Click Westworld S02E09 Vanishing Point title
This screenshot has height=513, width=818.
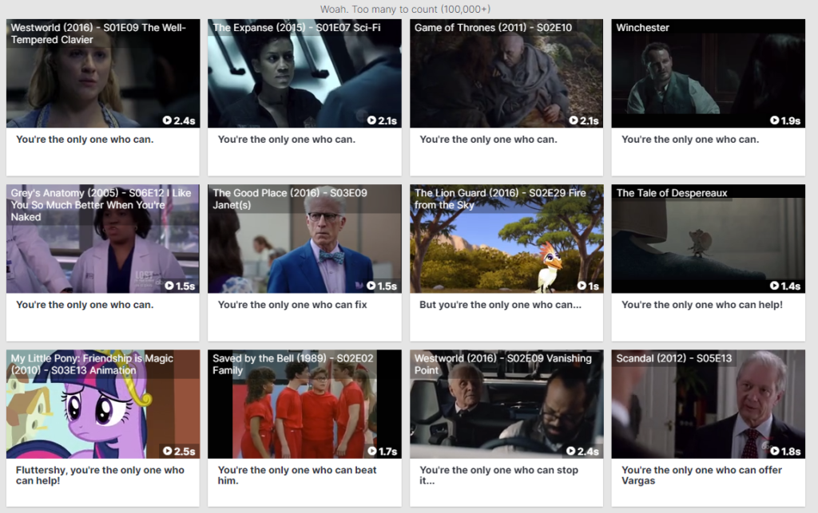pos(503,364)
